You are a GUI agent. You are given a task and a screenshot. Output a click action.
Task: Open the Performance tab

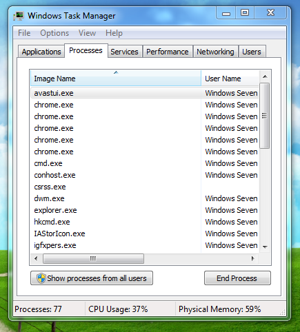[x=168, y=52]
